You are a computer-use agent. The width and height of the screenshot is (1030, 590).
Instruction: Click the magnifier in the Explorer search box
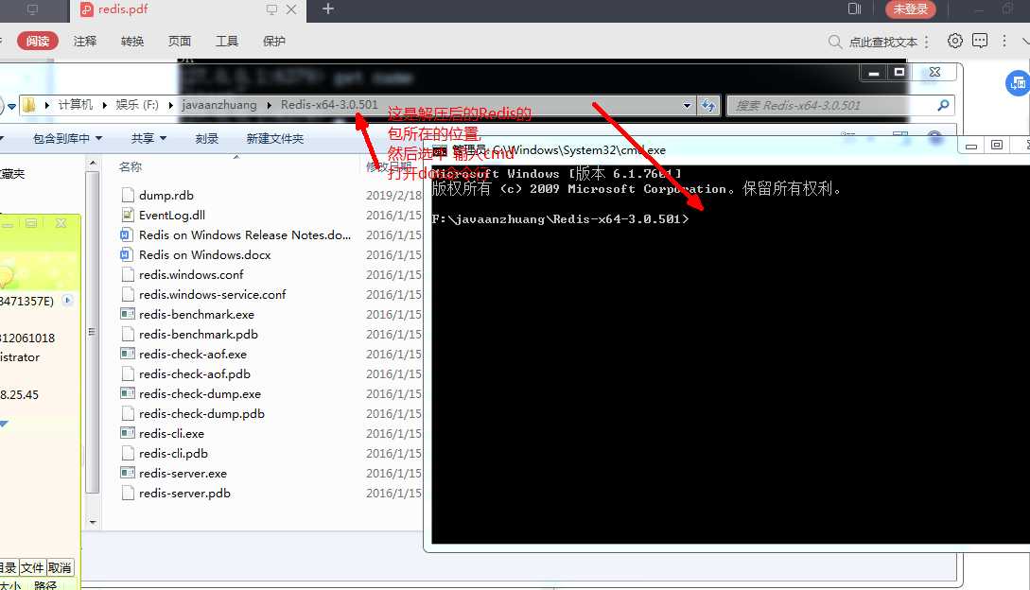943,105
